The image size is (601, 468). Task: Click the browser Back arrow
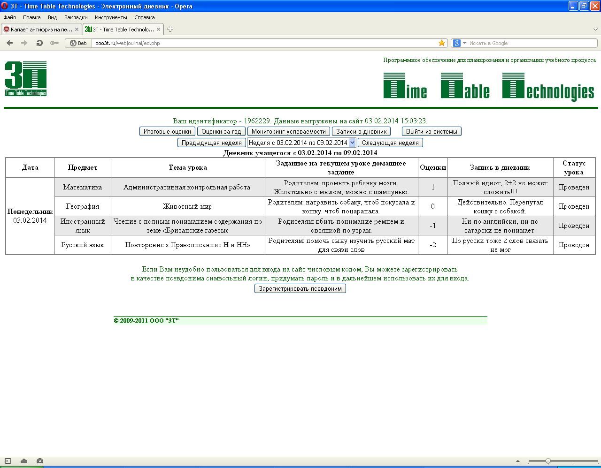pos(9,43)
